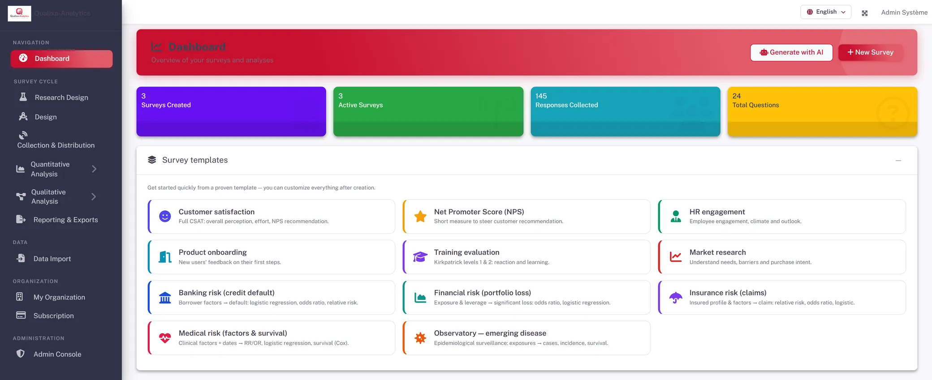The width and height of the screenshot is (932, 380).
Task: Open the Surveys Created stat card
Action: [231, 111]
